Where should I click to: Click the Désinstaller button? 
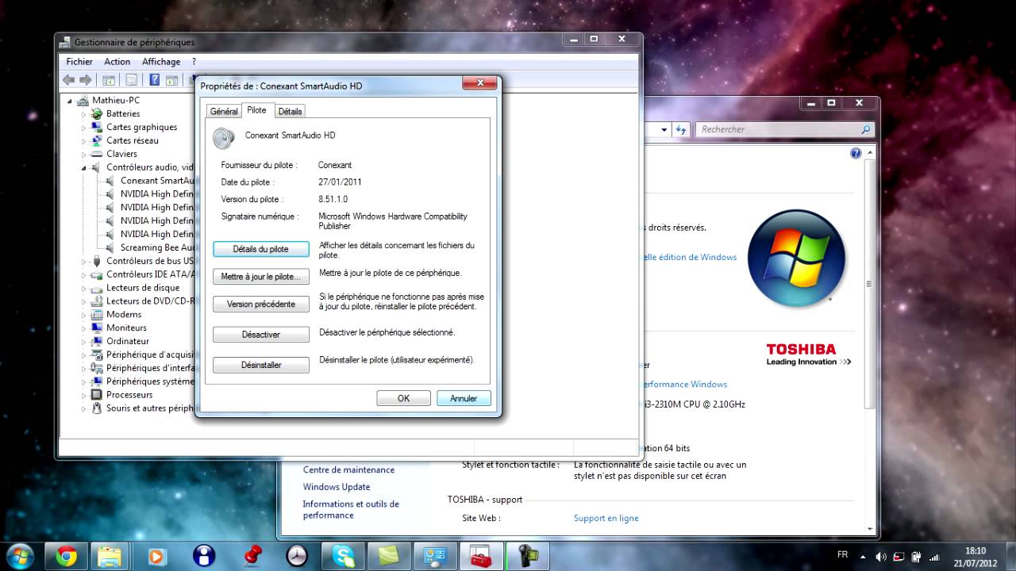[x=261, y=365]
